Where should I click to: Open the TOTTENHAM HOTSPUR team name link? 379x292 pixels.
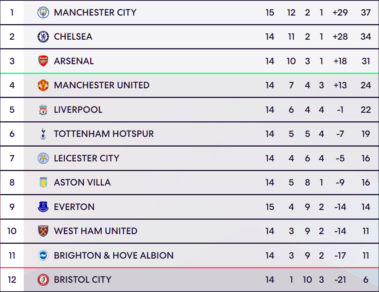point(104,134)
